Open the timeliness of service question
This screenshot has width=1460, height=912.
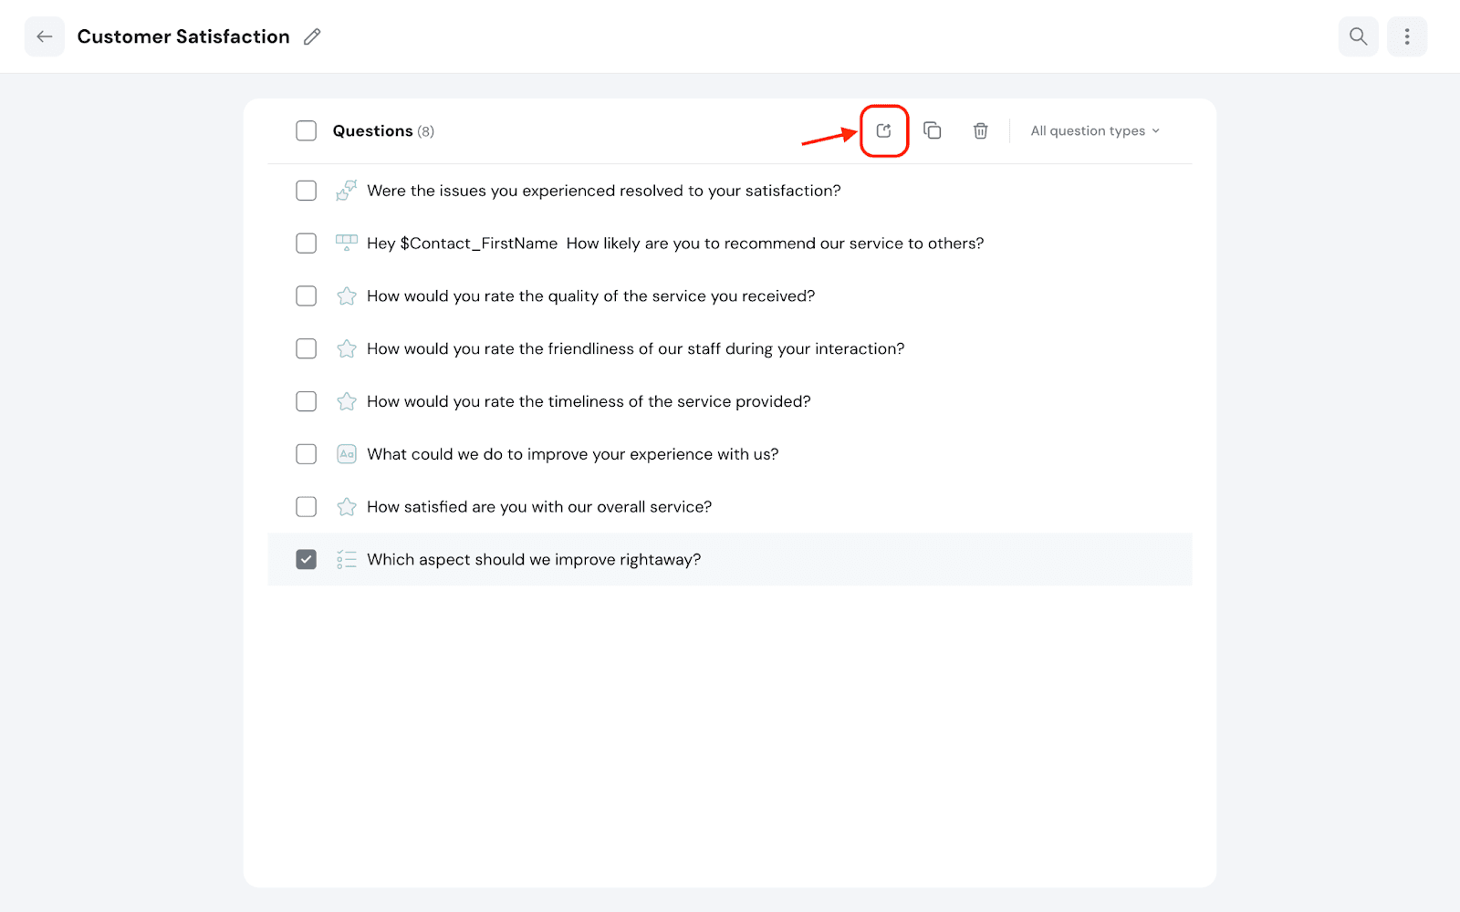click(589, 401)
